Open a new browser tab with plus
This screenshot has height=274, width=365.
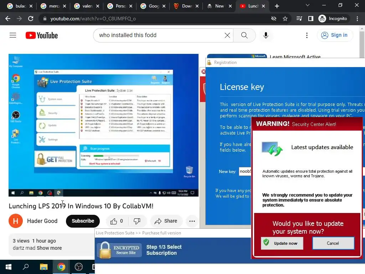(277, 6)
